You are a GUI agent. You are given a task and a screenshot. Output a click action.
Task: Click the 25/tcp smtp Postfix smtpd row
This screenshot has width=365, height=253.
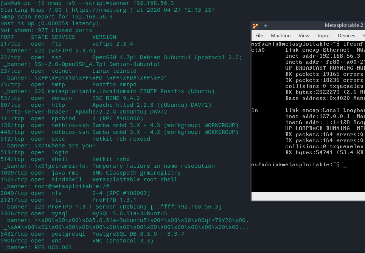point(68,84)
